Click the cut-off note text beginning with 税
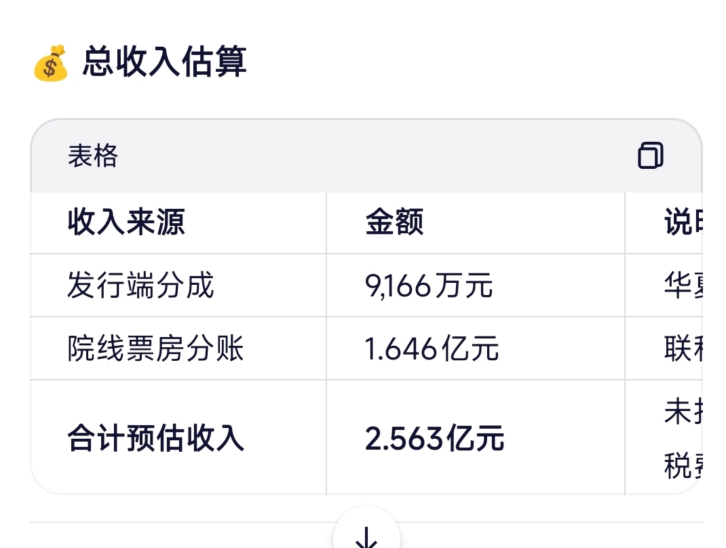This screenshot has height=548, width=726. click(681, 465)
